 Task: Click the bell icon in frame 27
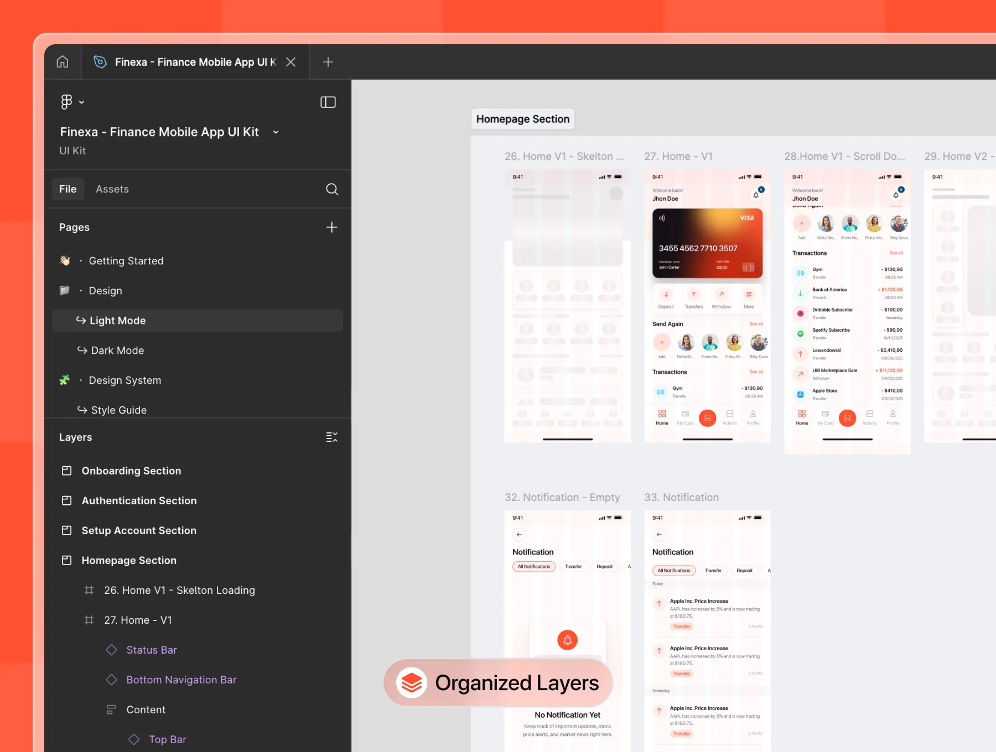pyautogui.click(x=756, y=195)
